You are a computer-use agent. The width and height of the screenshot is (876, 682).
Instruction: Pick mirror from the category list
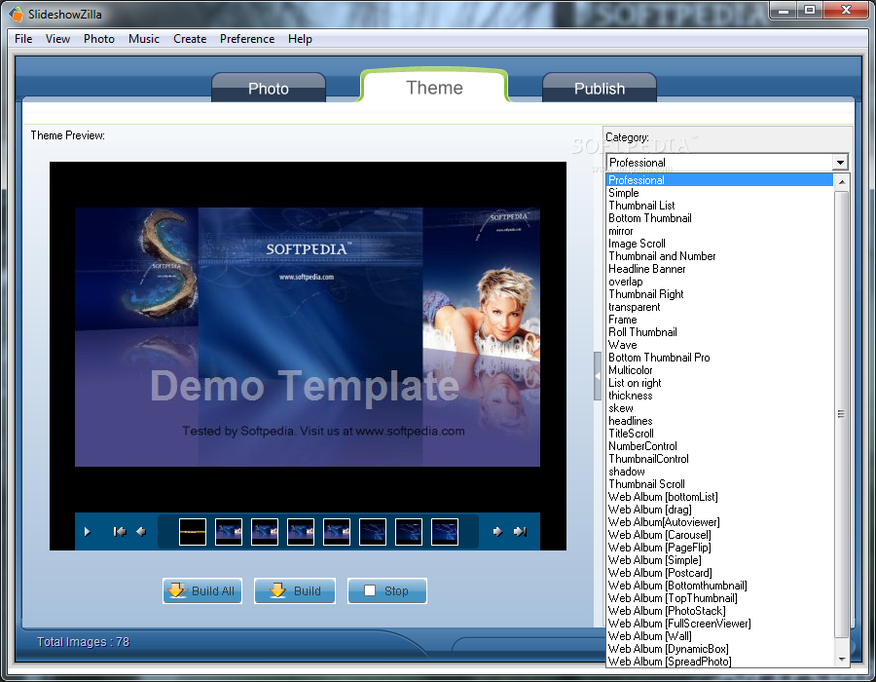click(719, 231)
